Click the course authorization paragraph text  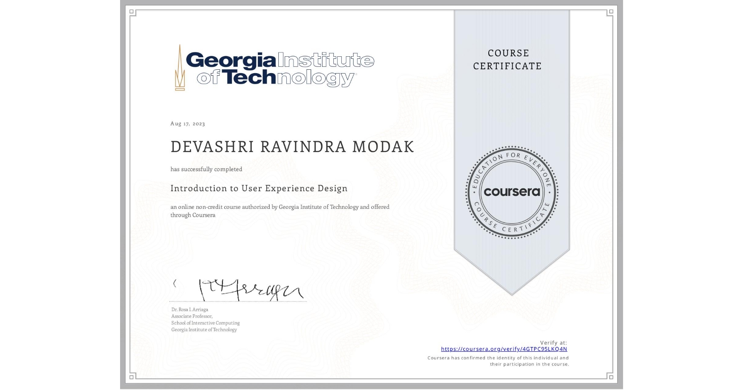coord(279,211)
